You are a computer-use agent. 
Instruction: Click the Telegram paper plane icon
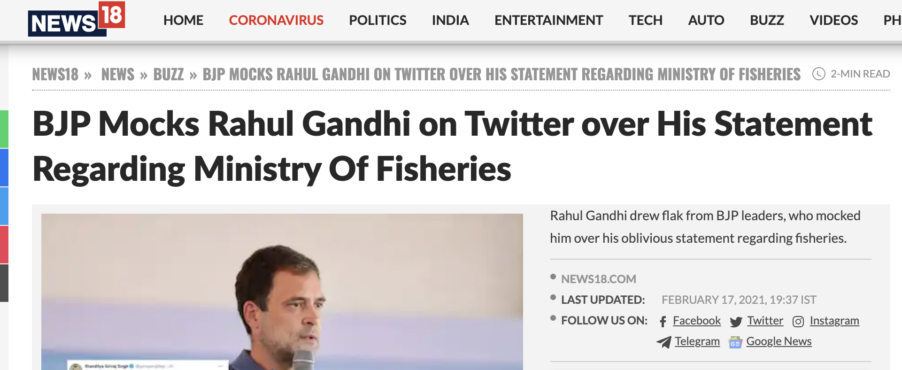click(x=663, y=342)
